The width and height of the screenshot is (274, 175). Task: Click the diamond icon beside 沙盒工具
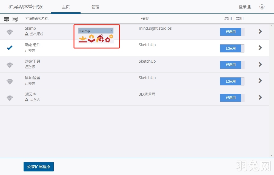(10, 64)
